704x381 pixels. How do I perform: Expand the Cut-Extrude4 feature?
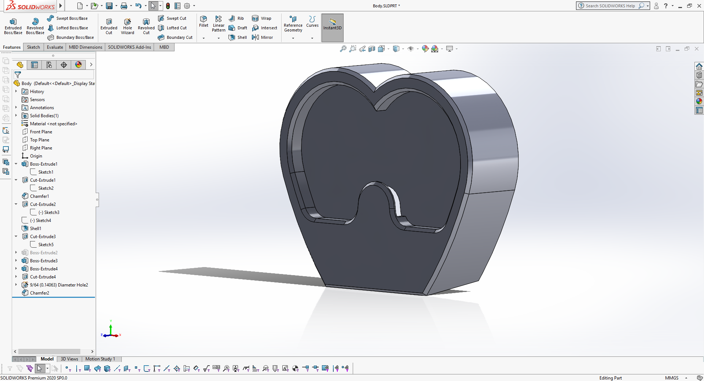16,277
